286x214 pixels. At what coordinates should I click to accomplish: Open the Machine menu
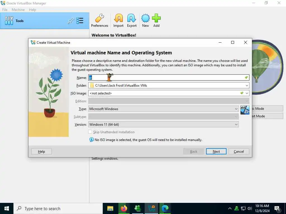pyautogui.click(x=18, y=10)
